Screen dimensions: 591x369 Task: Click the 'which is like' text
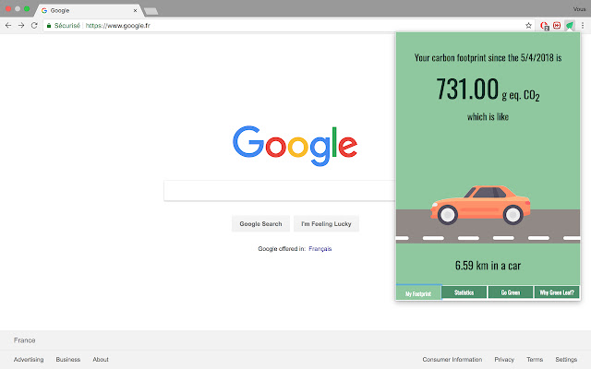[488, 117]
